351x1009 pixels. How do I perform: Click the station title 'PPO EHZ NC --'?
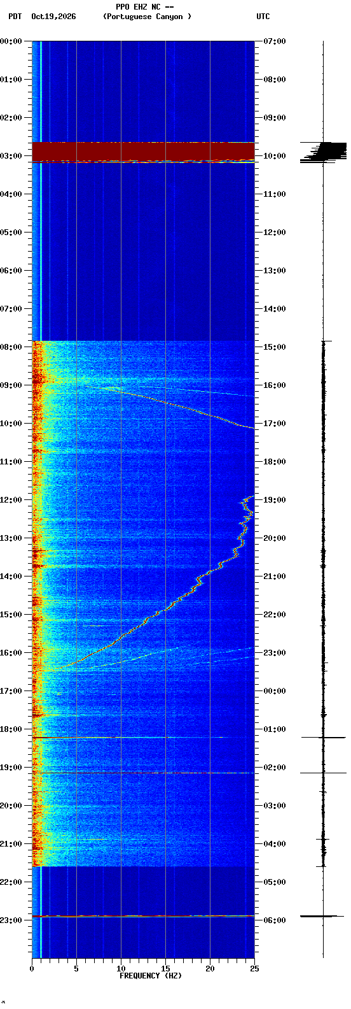click(144, 7)
